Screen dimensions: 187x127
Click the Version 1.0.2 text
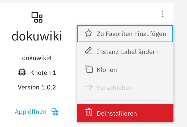[x=37, y=87]
